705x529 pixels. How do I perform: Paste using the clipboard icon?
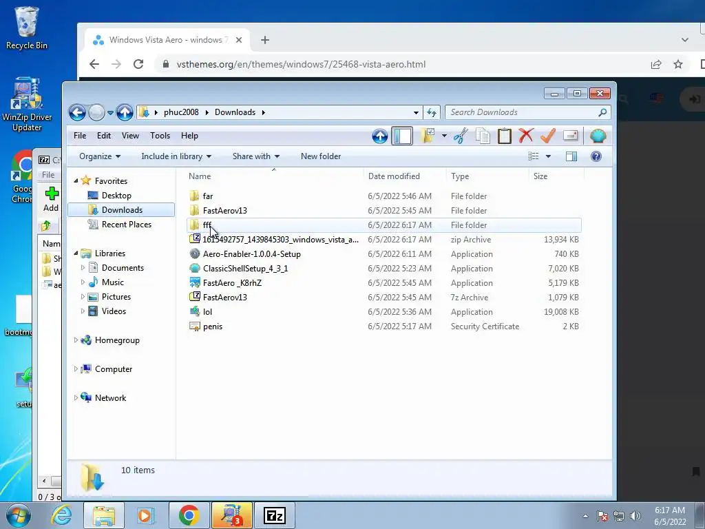[x=504, y=136]
